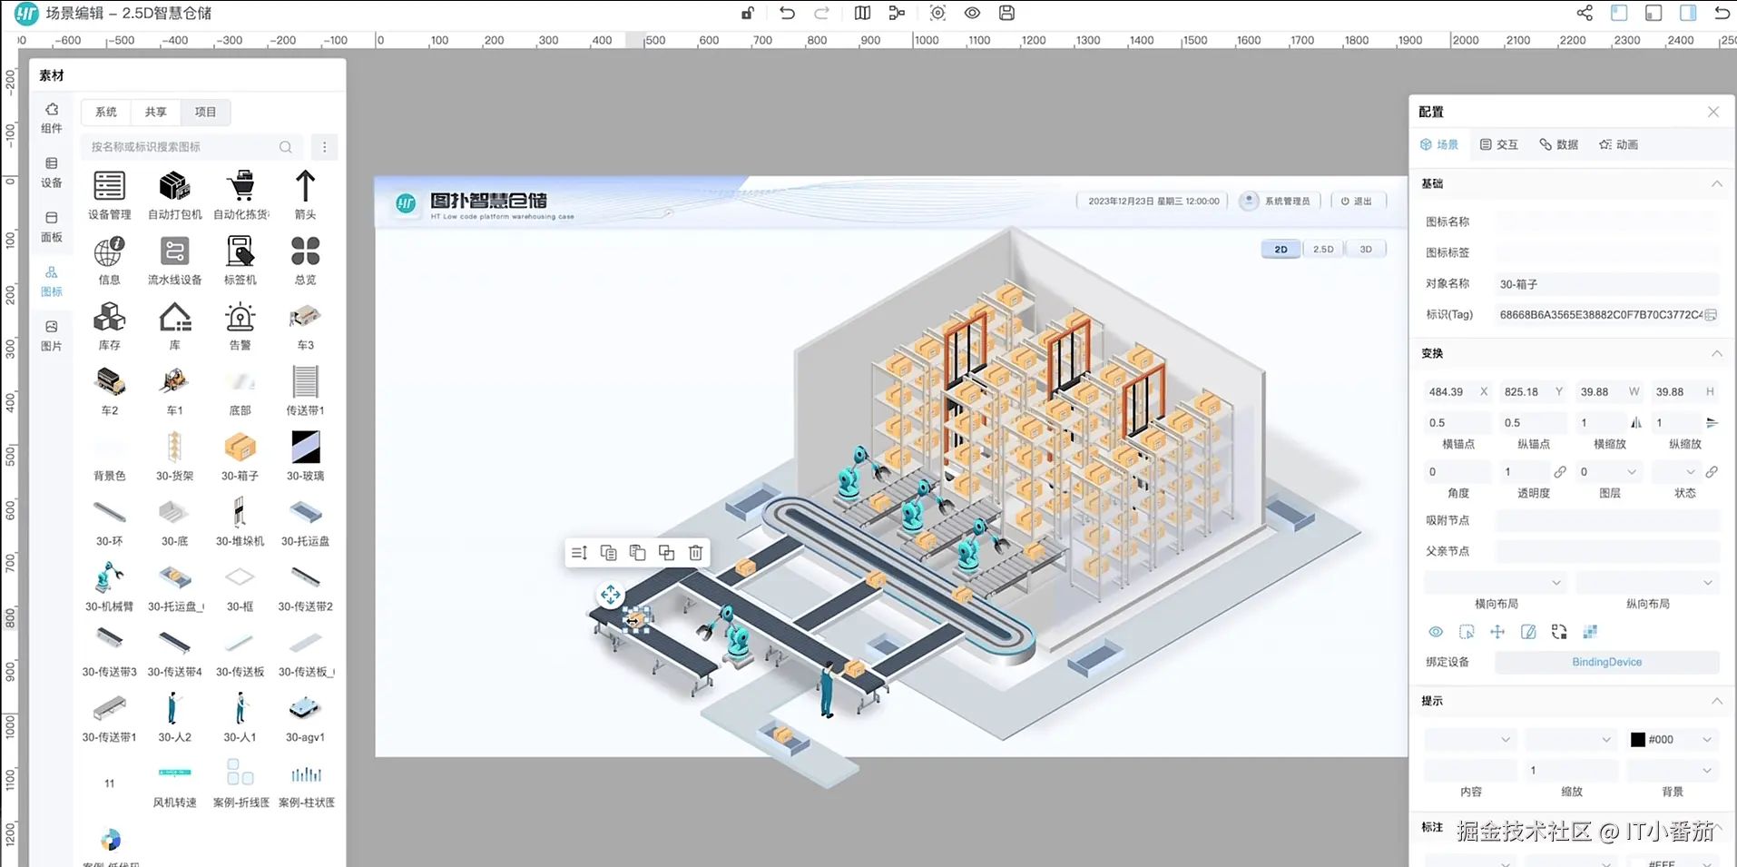Open the 组件 components sidebar section

tap(52, 118)
